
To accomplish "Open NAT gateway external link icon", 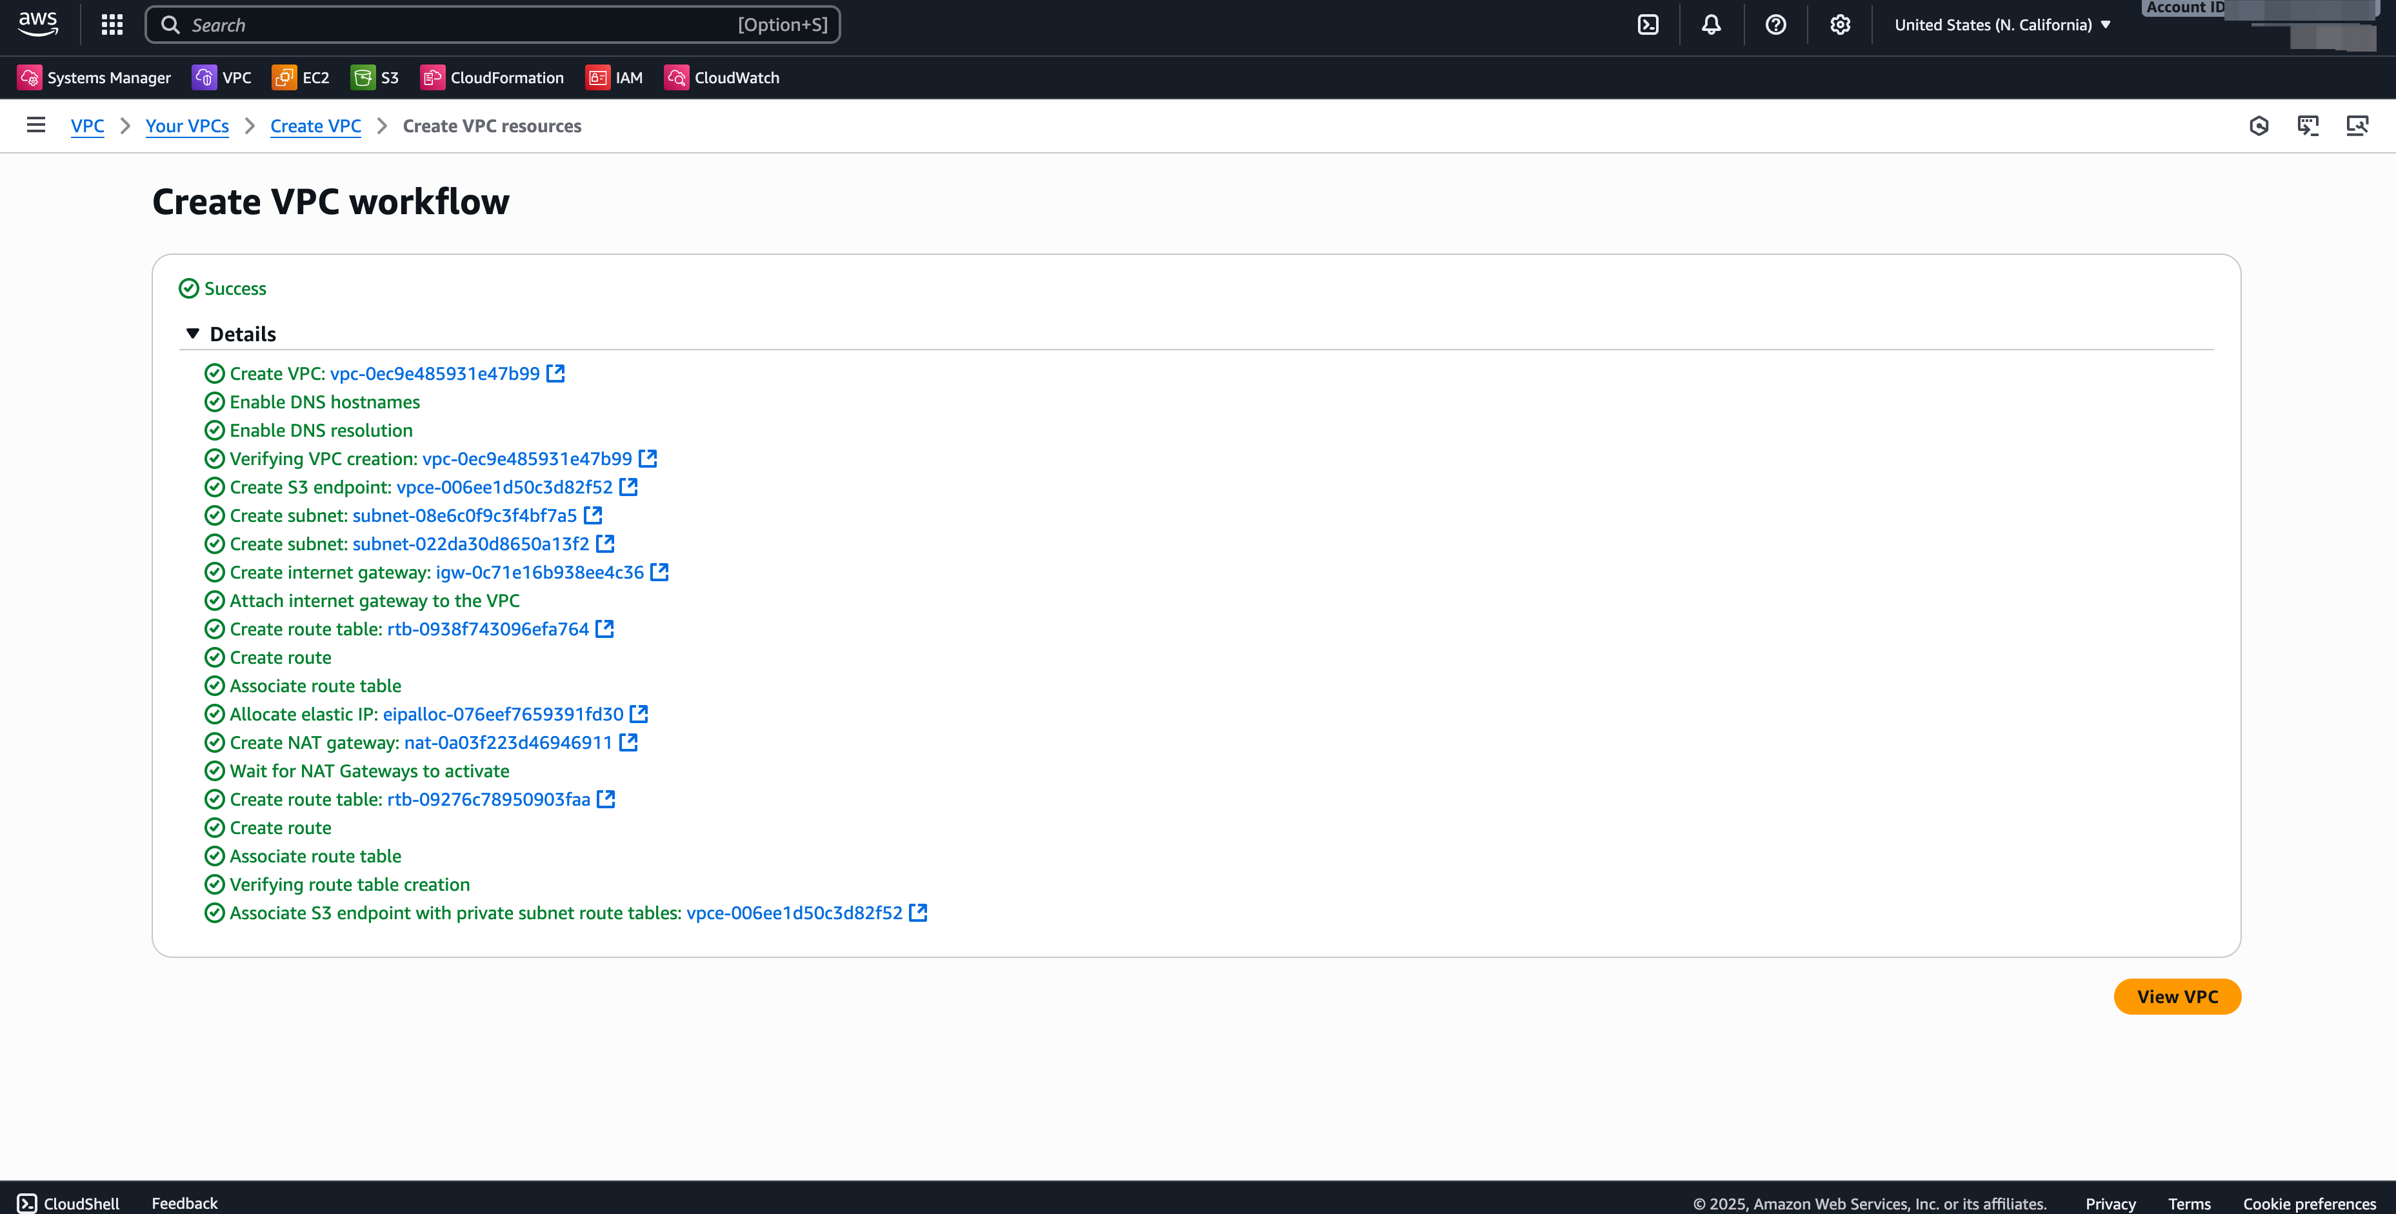I will pos(629,742).
